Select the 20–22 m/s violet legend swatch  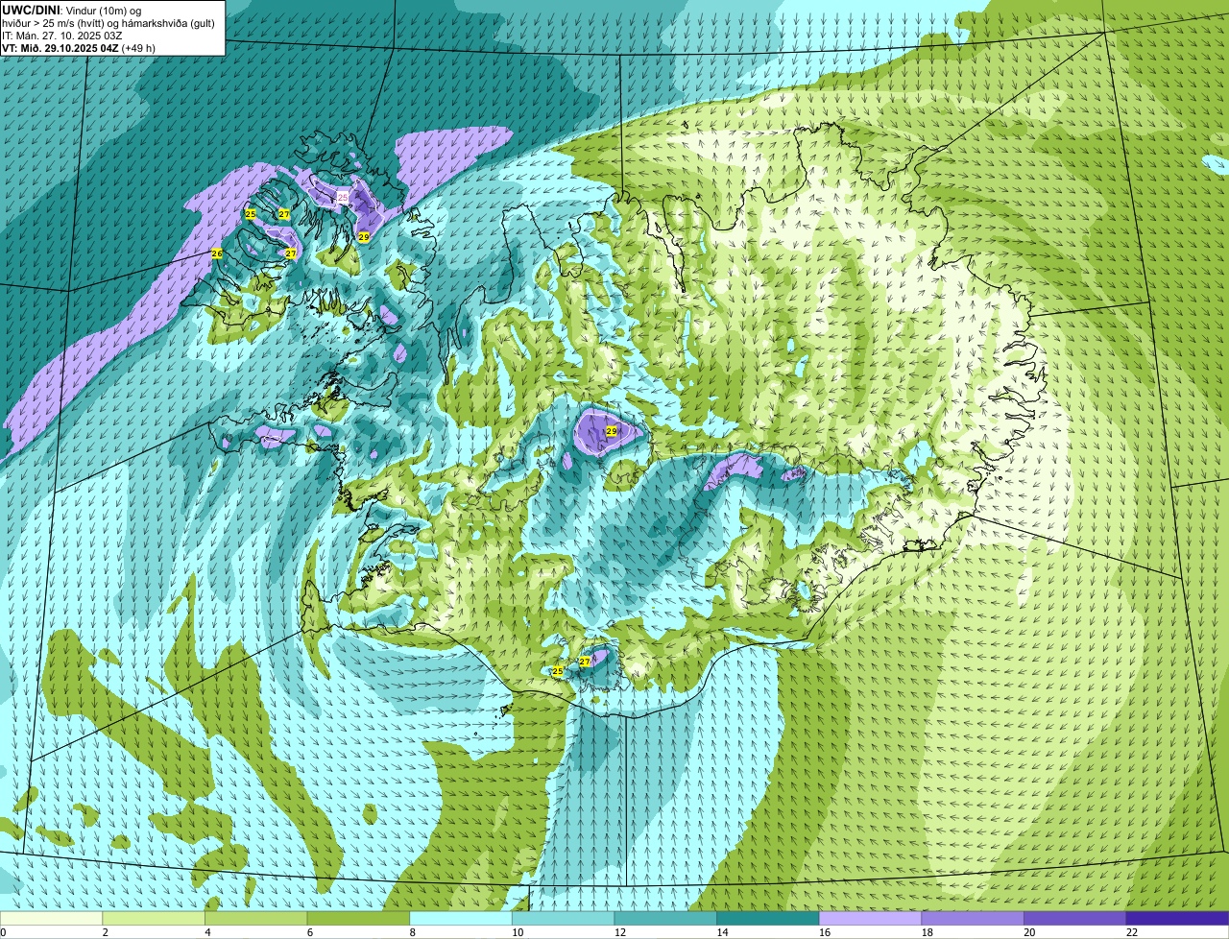pyautogui.click(x=1075, y=918)
